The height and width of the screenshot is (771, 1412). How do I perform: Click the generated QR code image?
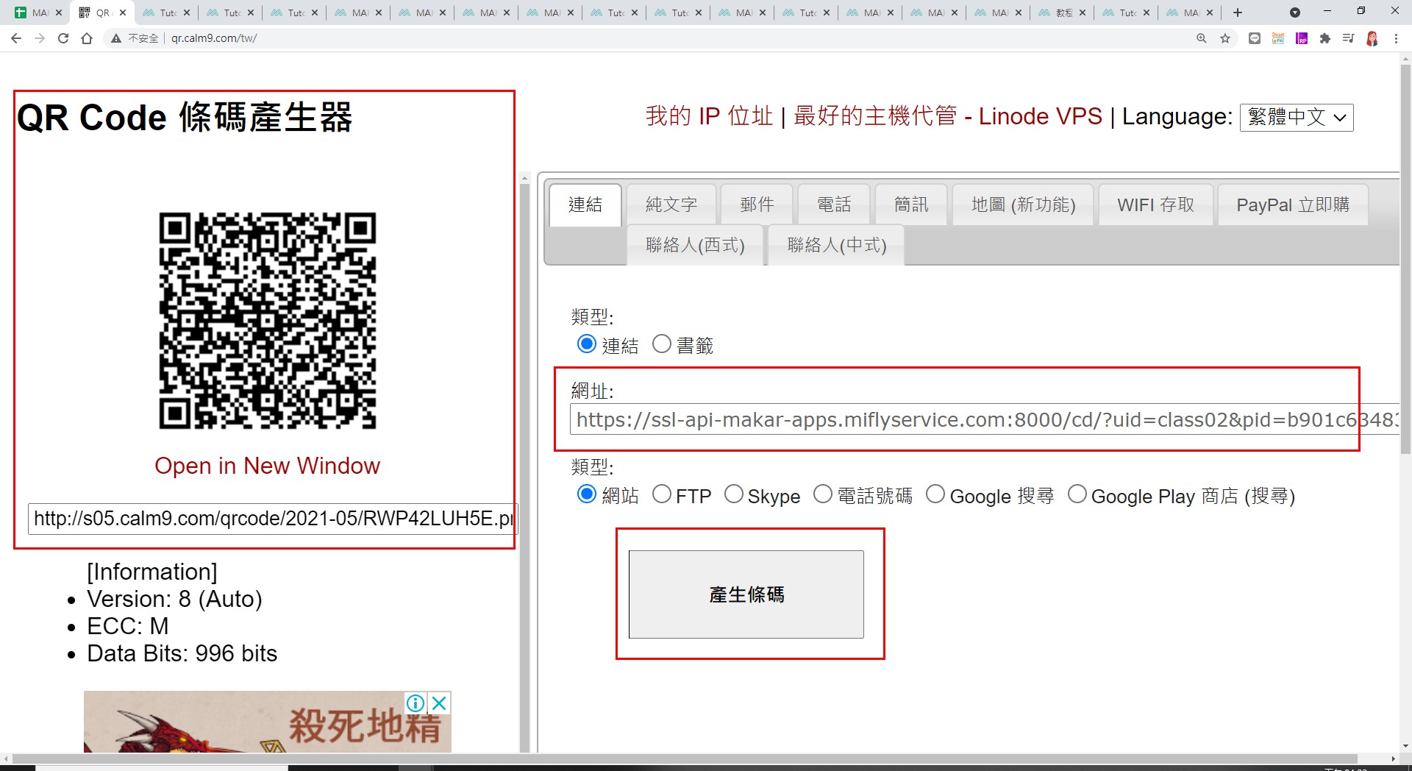[x=268, y=321]
